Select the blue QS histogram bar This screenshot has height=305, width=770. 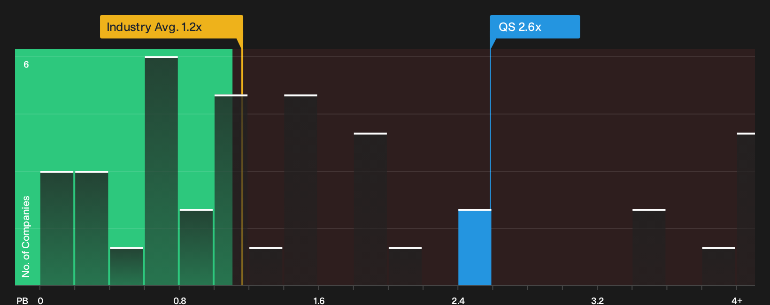[475, 247]
